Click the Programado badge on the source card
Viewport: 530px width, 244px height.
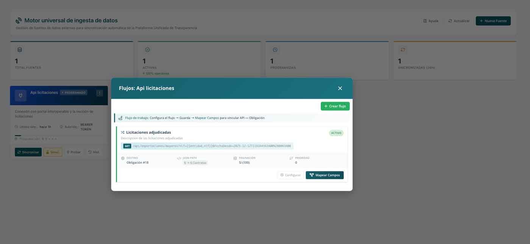click(x=74, y=92)
